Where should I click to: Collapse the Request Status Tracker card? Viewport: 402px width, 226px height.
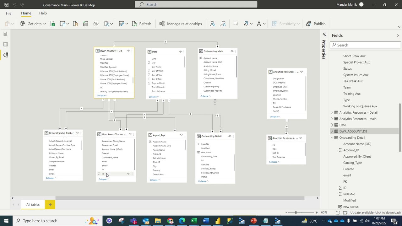[x=51, y=178]
